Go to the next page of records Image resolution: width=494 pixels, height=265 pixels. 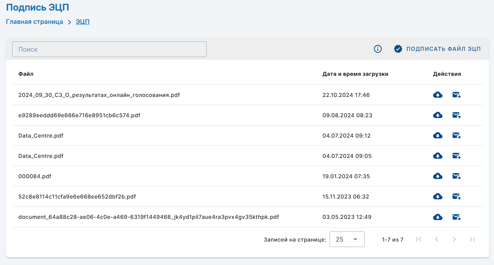454,239
